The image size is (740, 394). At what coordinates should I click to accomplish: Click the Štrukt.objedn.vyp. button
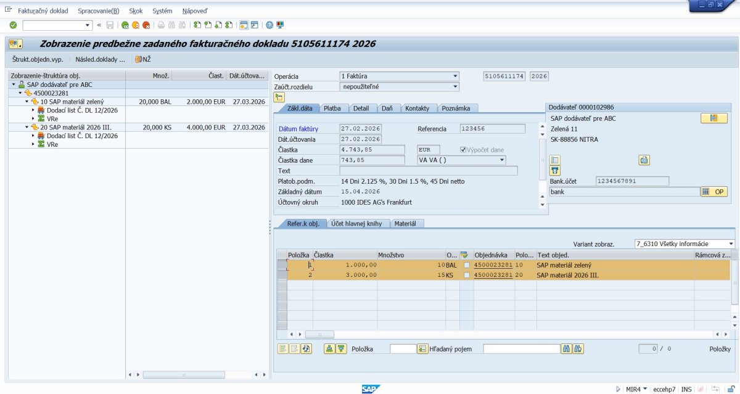point(38,60)
